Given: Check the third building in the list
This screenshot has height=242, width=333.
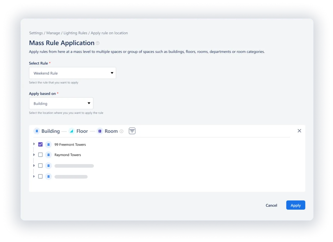Looking at the screenshot, I should 40,165.
